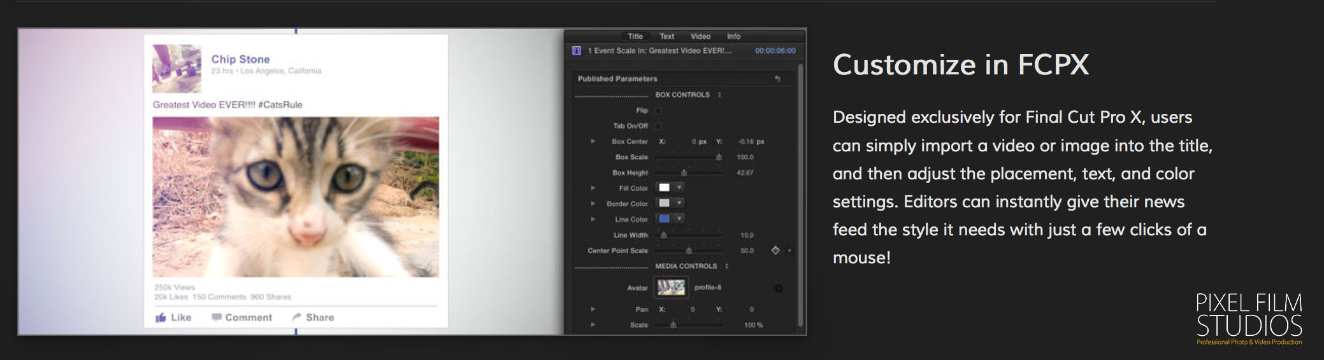1324x360 pixels.
Task: Click the Pan X value field
Action: point(693,310)
